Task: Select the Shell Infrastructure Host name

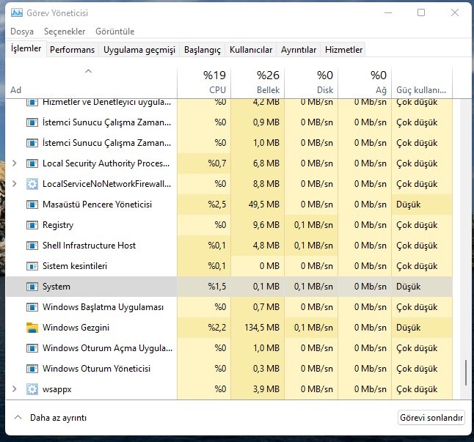Action: [x=90, y=246]
